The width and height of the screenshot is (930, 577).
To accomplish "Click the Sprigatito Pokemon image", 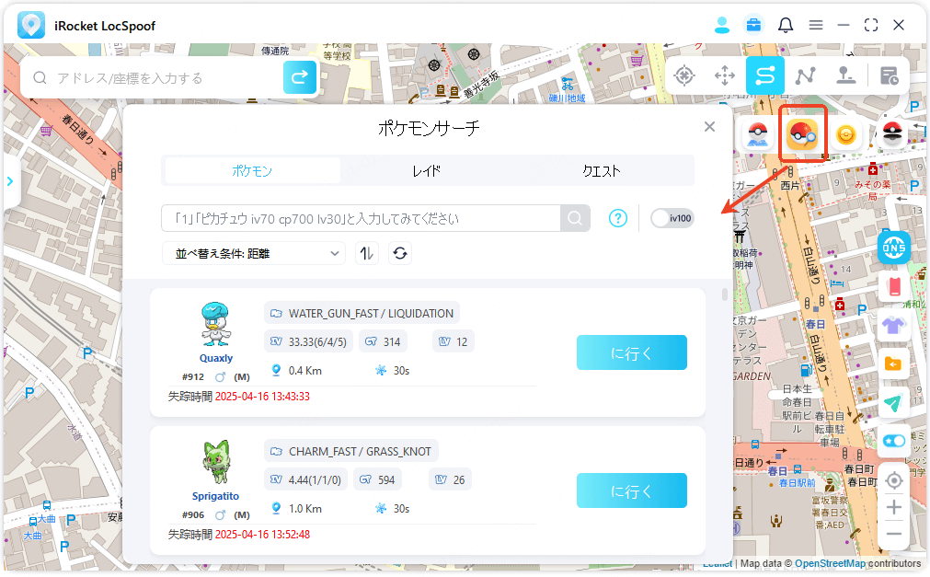I will coord(215,463).
